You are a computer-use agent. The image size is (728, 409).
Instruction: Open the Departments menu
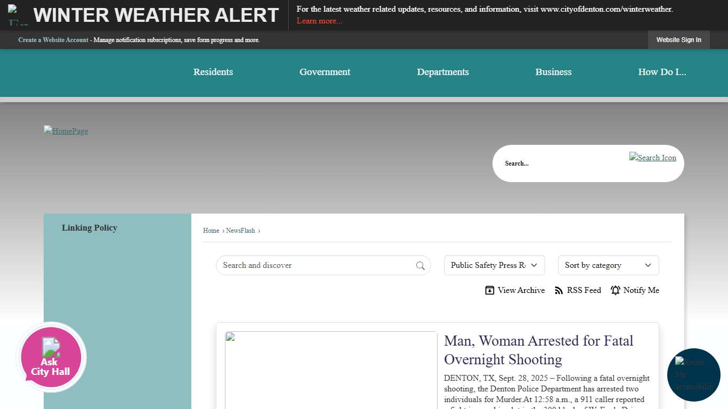click(x=442, y=72)
